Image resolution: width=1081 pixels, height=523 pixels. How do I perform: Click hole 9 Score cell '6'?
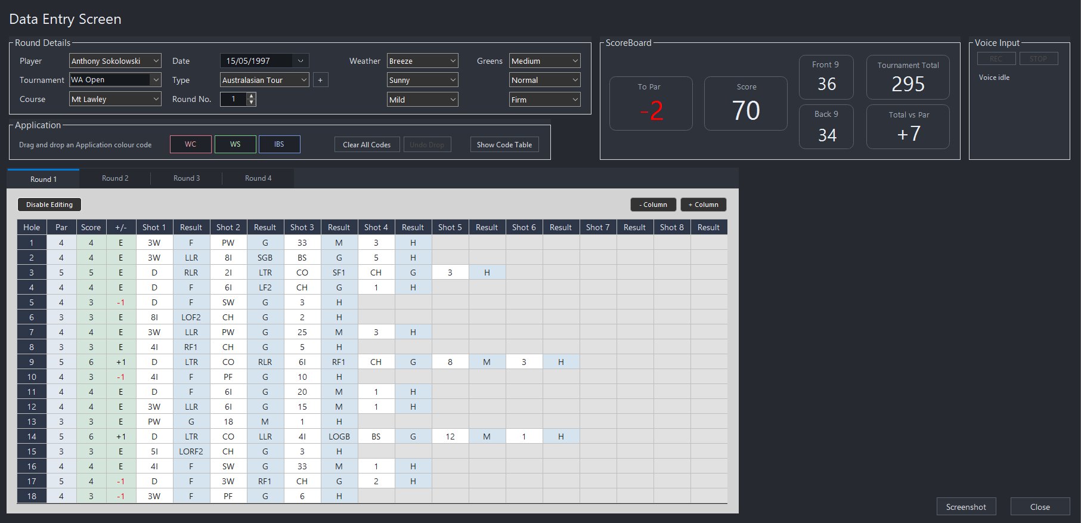[x=91, y=362]
